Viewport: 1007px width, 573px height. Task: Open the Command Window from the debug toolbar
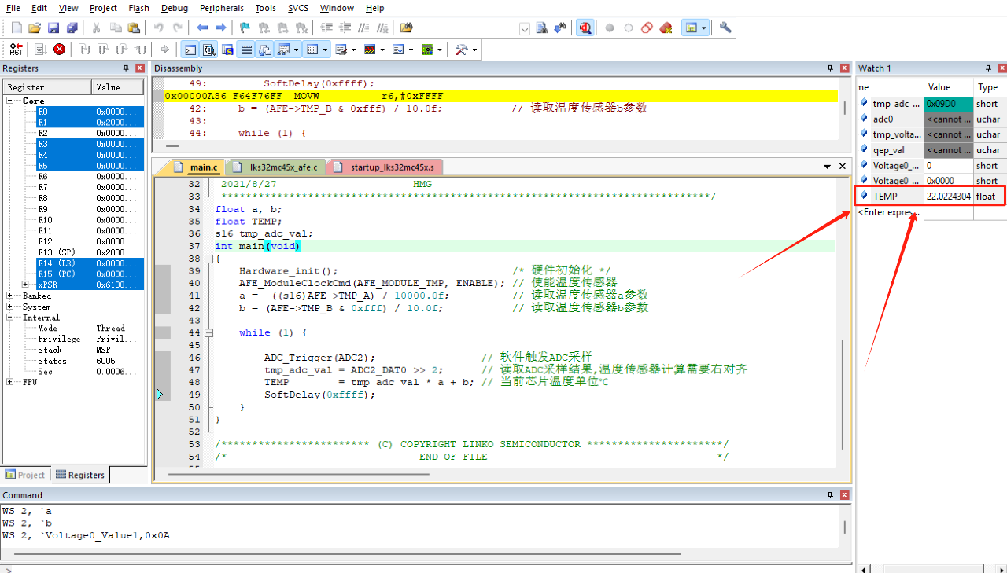coord(190,49)
